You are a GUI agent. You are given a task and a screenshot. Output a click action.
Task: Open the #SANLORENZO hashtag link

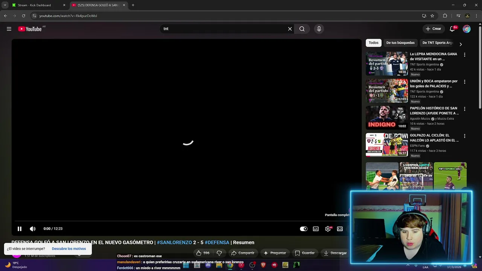(174, 242)
